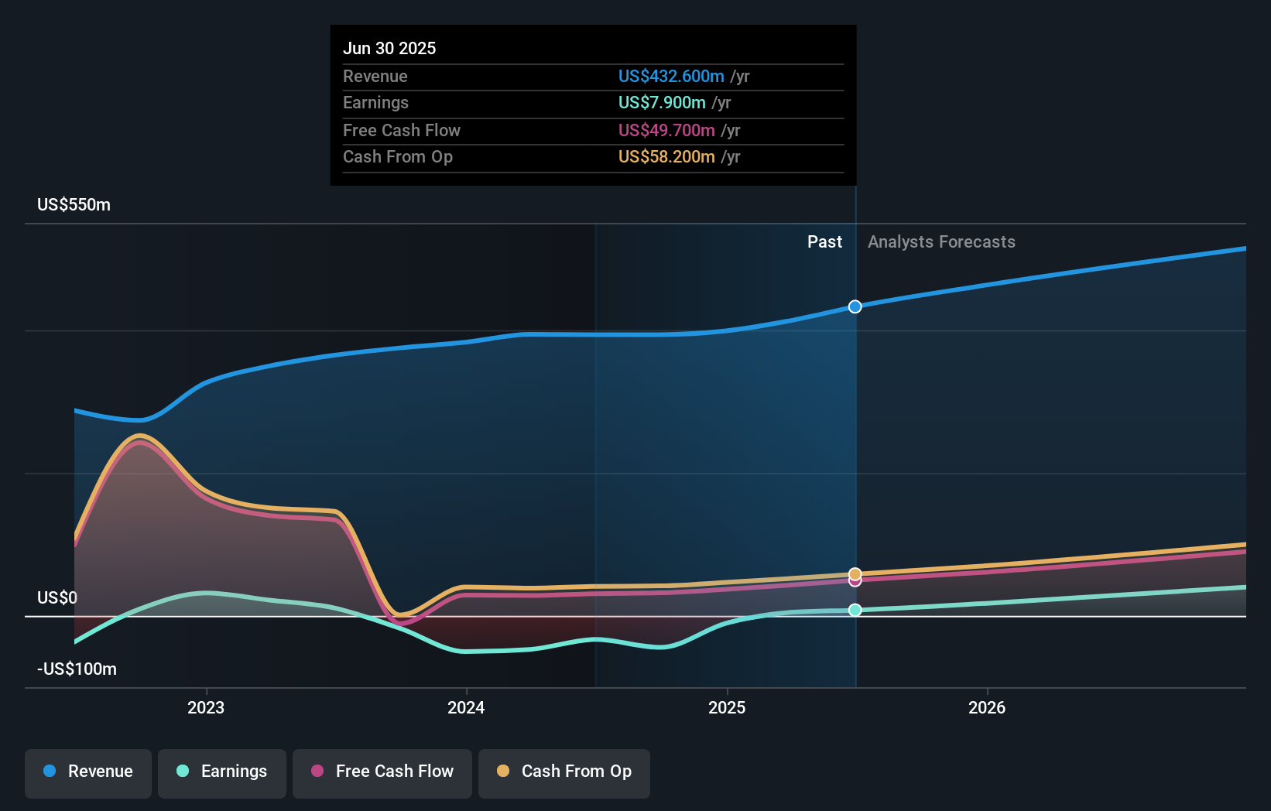Toggle the Earnings series off

[x=221, y=772]
